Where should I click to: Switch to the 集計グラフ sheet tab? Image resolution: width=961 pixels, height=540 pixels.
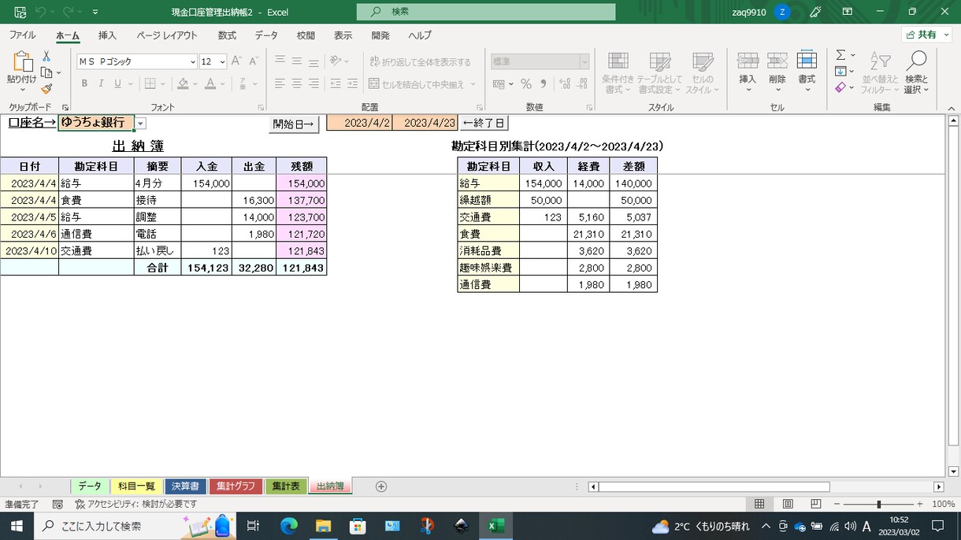[x=236, y=486]
